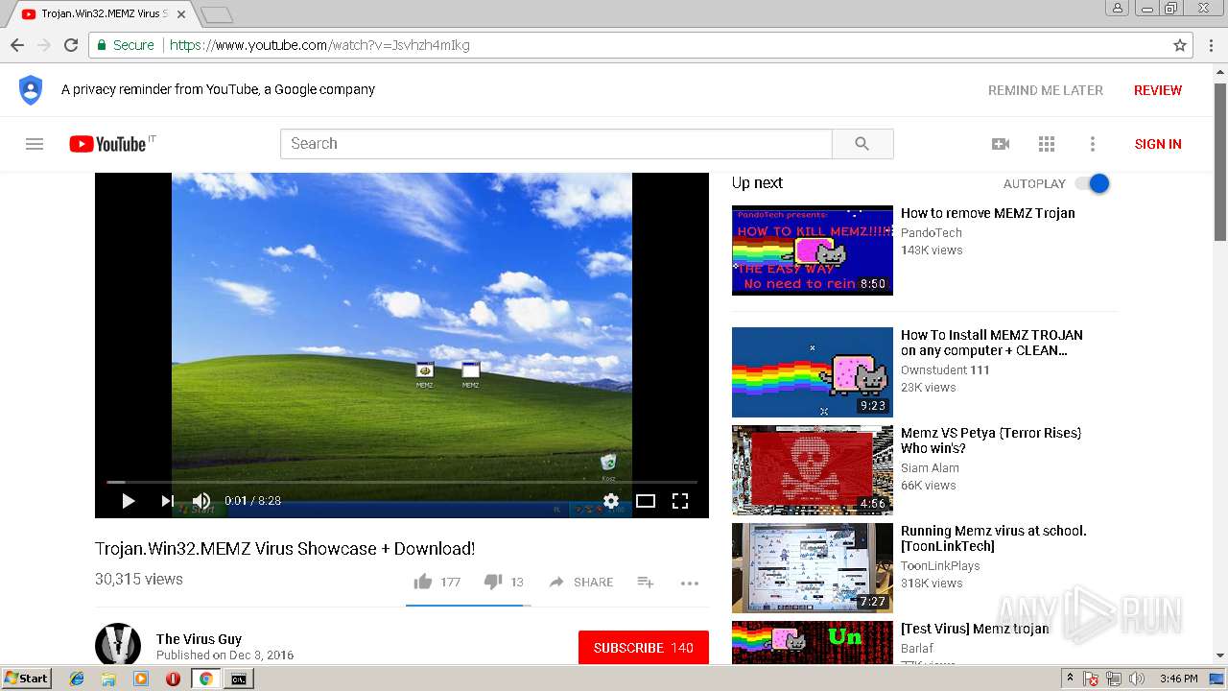The width and height of the screenshot is (1228, 691).
Task: Close the YouTube browser tab
Action: coord(181,14)
